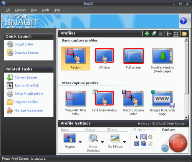Open the Manage Accessories link
The height and width of the screenshot is (162, 192).
click(x=29, y=110)
